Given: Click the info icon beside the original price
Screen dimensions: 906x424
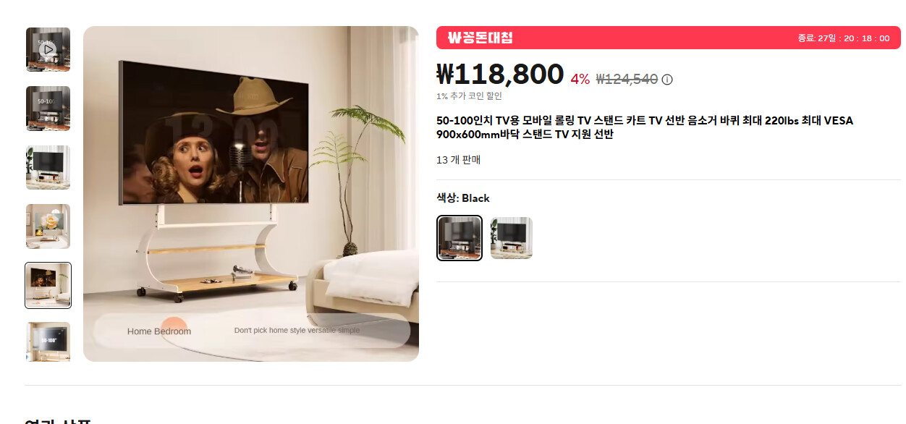Looking at the screenshot, I should point(667,80).
